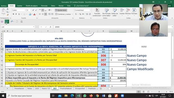
Task: Open the L10 Name Box dropdown
Action: click(34, 27)
